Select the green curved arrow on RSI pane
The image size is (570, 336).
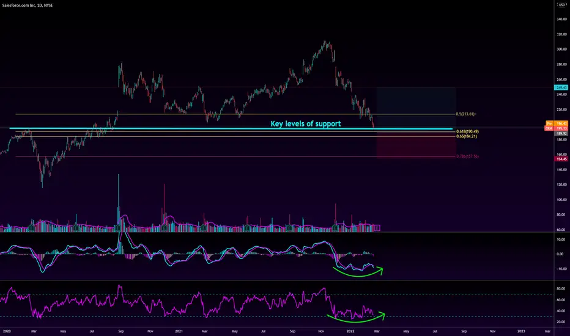pyautogui.click(x=356, y=318)
